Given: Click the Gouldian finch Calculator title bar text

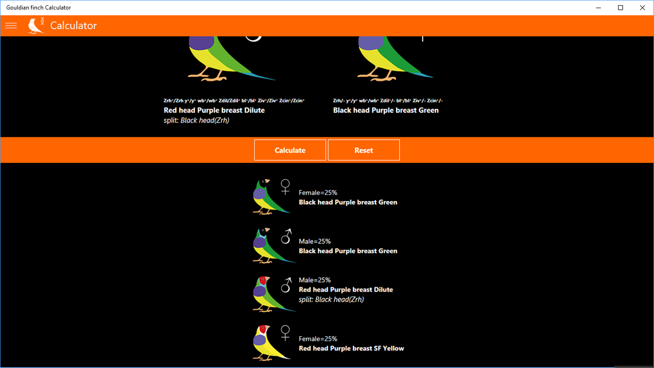Looking at the screenshot, I should (39, 7).
